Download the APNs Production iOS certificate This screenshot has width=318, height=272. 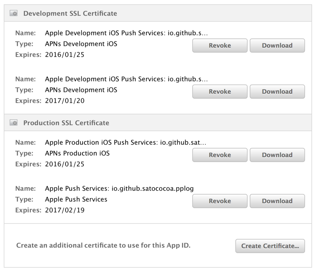click(277, 155)
